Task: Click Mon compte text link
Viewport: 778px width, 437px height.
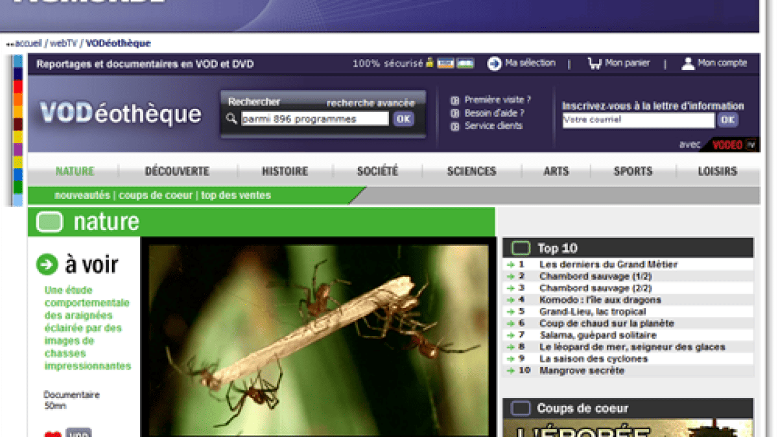Action: click(x=722, y=63)
